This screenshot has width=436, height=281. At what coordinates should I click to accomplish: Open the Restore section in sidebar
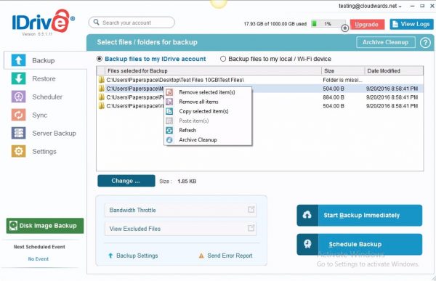(x=44, y=78)
